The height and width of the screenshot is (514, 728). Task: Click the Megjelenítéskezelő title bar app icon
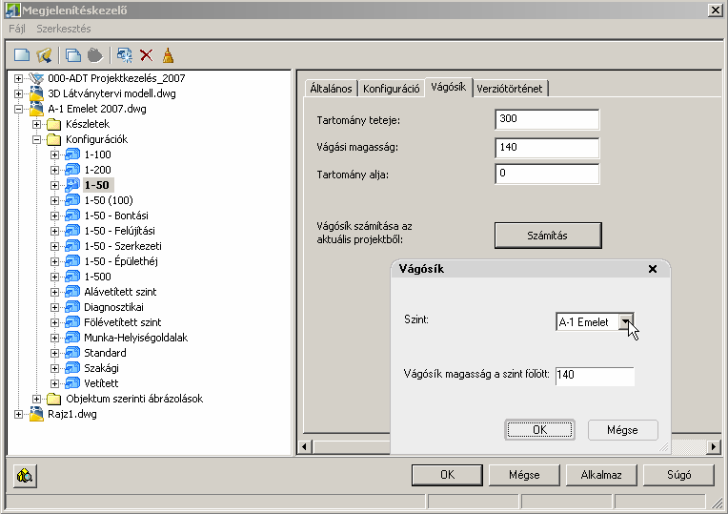pyautogui.click(x=12, y=10)
